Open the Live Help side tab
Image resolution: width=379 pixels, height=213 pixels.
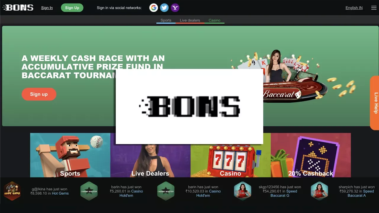(x=375, y=103)
